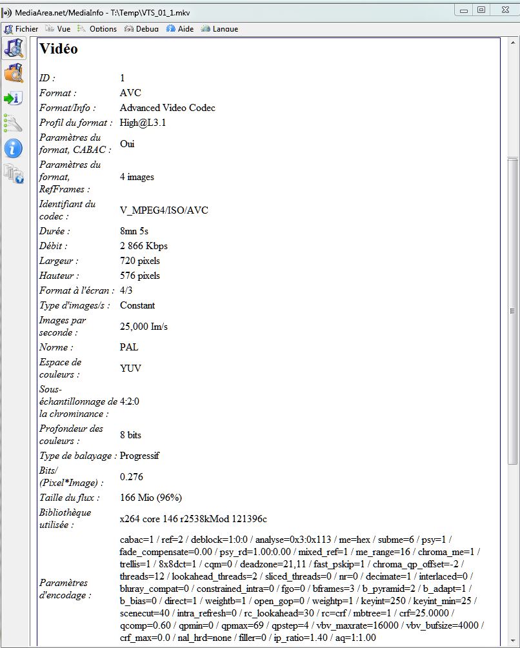Click the '4 images' RefFrames value

137,176
